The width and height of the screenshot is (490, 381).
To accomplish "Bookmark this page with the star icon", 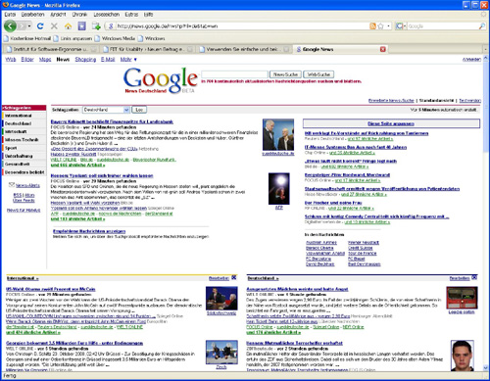I will point(380,26).
